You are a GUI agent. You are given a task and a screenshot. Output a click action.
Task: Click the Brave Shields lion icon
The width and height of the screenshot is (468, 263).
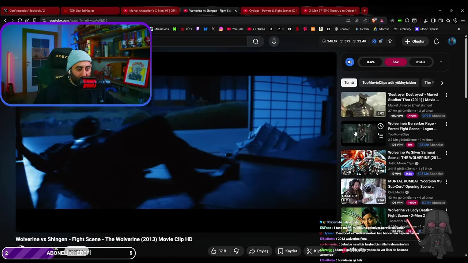pyautogui.click(x=374, y=20)
